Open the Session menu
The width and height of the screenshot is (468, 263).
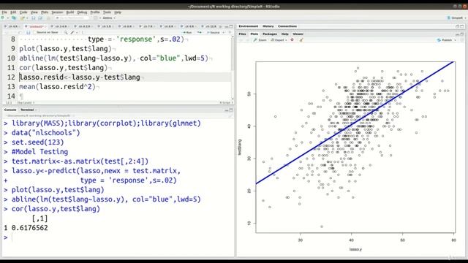coord(57,12)
